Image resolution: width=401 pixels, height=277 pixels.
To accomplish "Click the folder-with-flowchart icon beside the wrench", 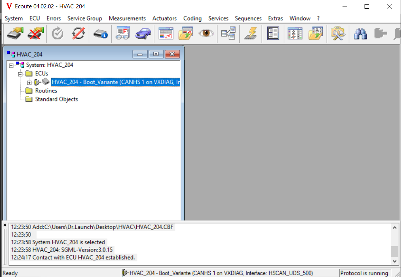I will click(316, 33).
